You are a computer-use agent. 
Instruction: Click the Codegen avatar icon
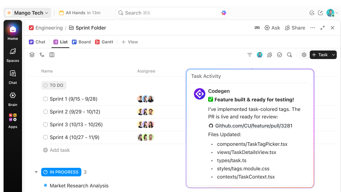[x=200, y=94]
